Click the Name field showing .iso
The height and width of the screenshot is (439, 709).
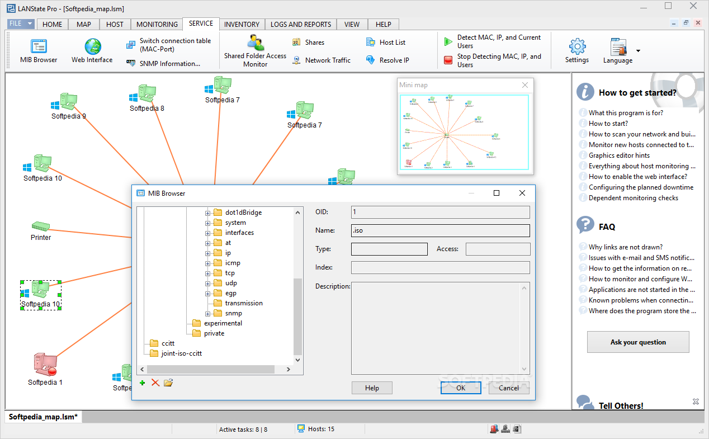(440, 230)
